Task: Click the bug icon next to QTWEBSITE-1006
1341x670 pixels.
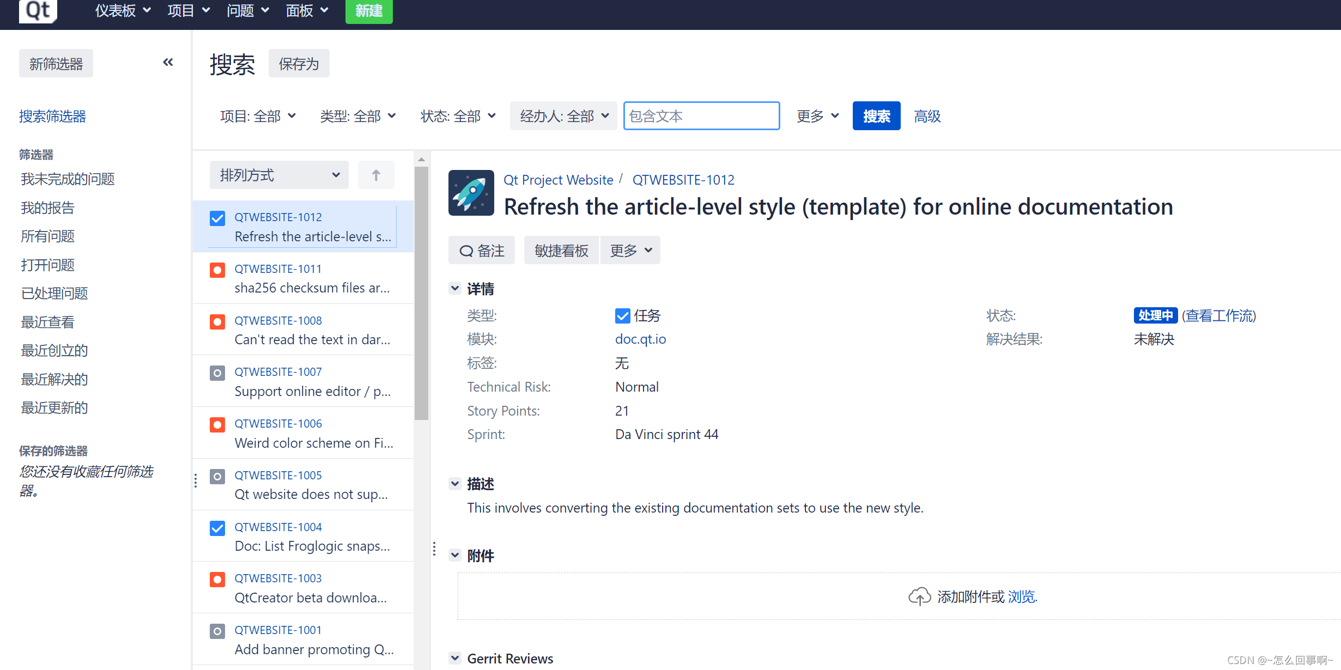Action: click(x=217, y=424)
